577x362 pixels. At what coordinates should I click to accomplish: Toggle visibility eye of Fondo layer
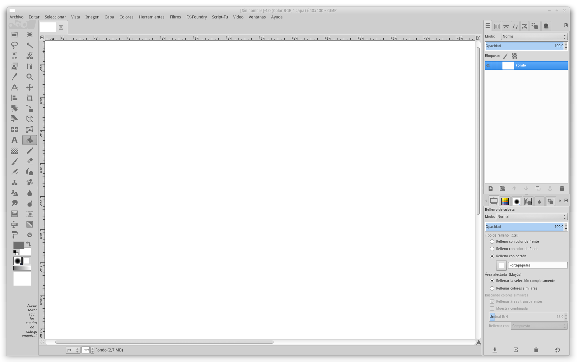tap(488, 66)
